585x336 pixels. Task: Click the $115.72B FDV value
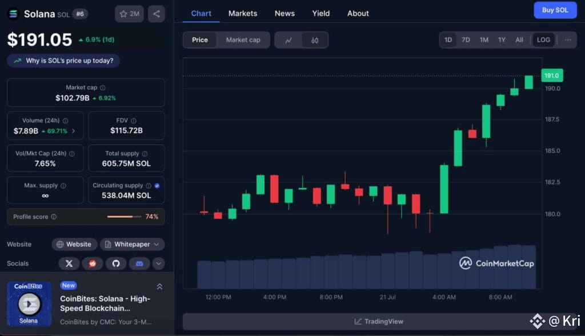[x=126, y=131]
